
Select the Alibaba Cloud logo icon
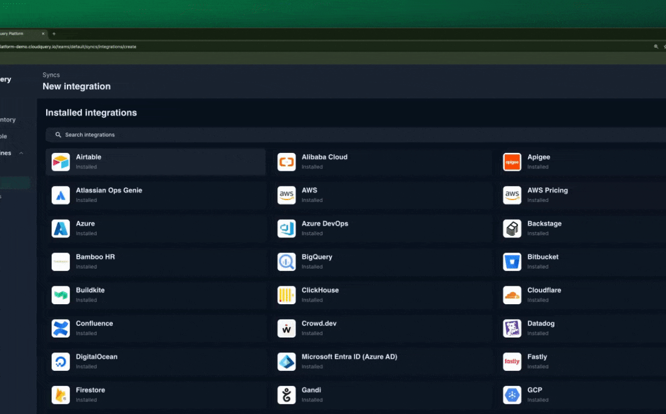tap(286, 162)
